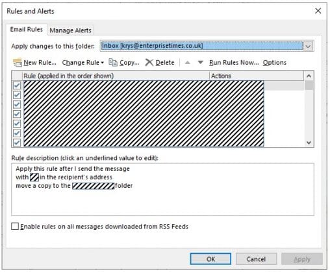Open rule Options
Screen dimensions: 330x272
pyautogui.click(x=275, y=63)
